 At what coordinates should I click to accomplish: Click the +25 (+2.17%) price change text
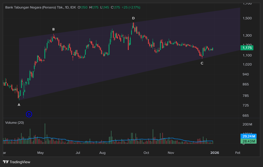(x=131, y=7)
